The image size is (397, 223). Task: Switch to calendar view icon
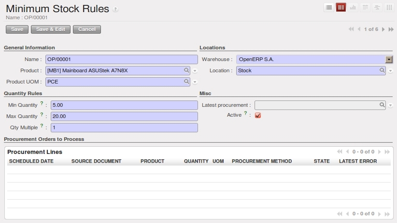coord(365,8)
